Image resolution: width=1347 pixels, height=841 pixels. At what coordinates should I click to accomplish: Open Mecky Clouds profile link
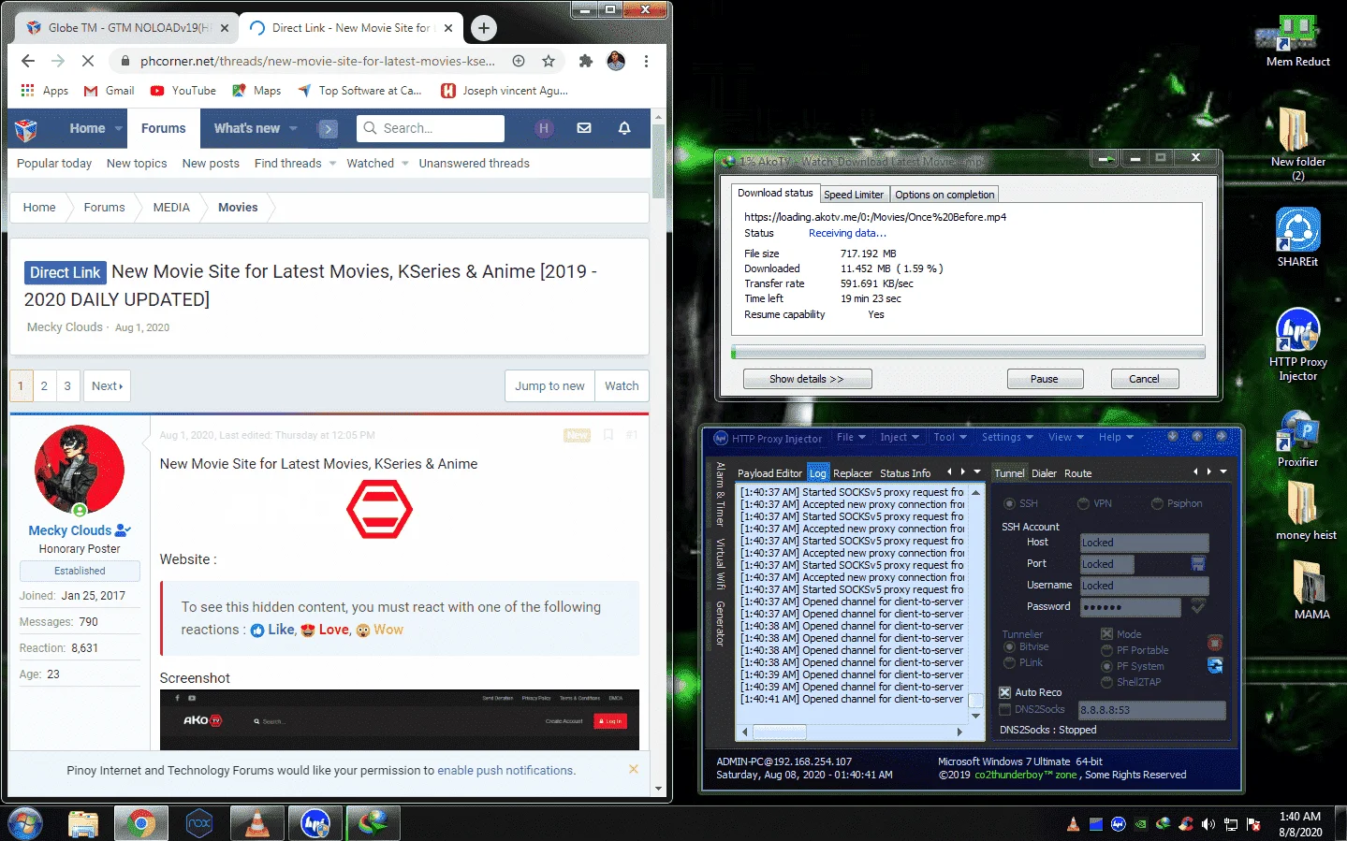(70, 530)
